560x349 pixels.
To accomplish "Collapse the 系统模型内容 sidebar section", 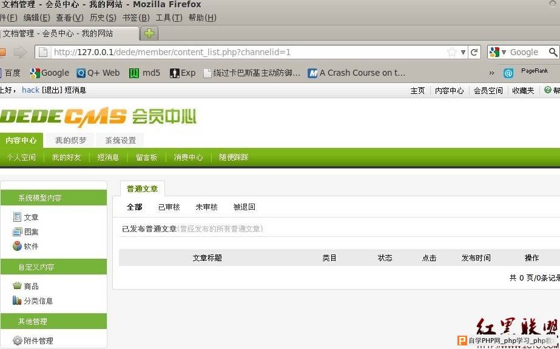I will (53, 198).
